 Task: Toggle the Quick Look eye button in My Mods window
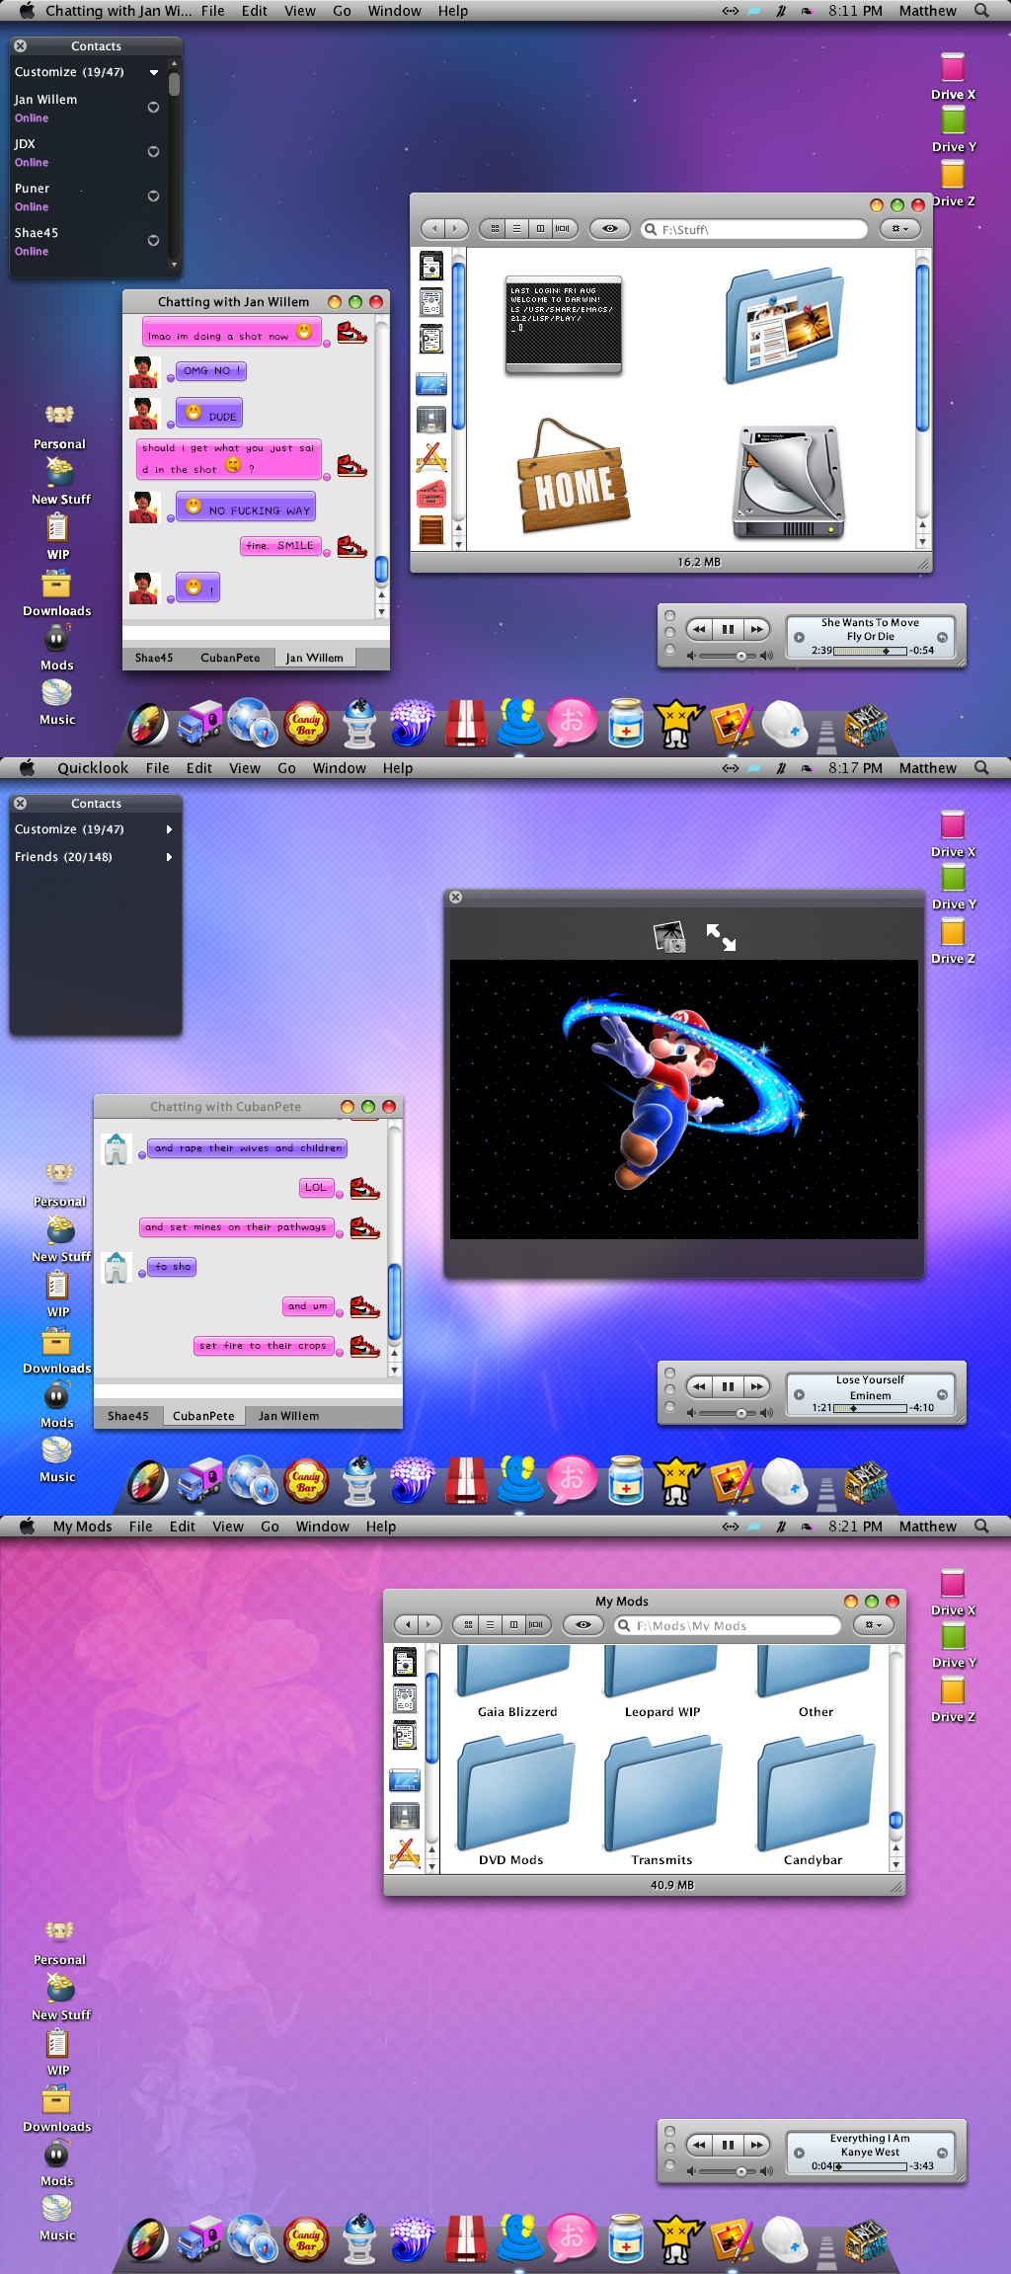pos(583,1624)
